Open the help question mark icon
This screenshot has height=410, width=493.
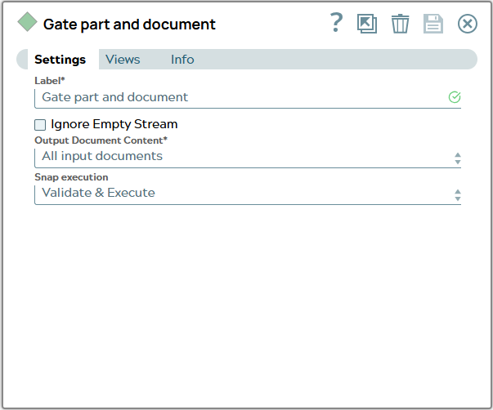click(x=336, y=23)
